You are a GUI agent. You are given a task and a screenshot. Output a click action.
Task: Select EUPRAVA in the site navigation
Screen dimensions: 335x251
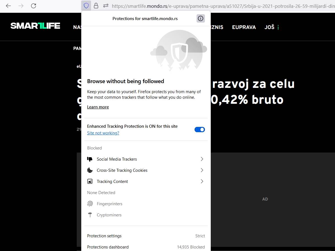click(x=244, y=27)
